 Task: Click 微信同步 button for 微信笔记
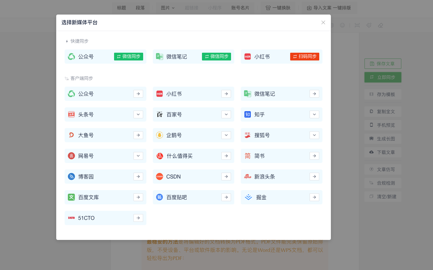pyautogui.click(x=216, y=57)
